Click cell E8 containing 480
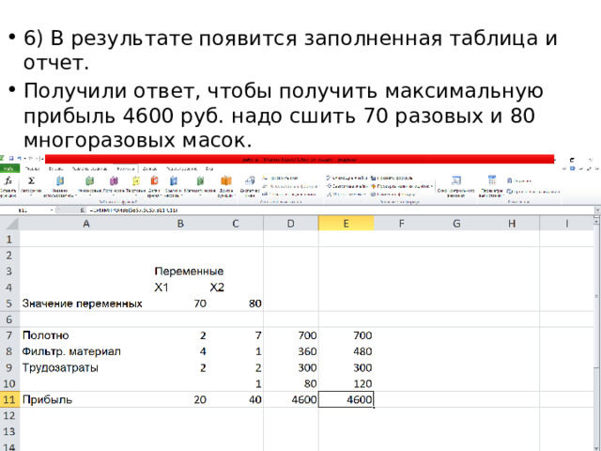Image resolution: width=601 pixels, height=451 pixels. click(346, 351)
